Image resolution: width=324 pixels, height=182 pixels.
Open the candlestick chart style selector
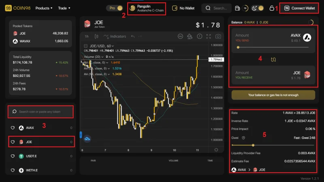[96, 36]
